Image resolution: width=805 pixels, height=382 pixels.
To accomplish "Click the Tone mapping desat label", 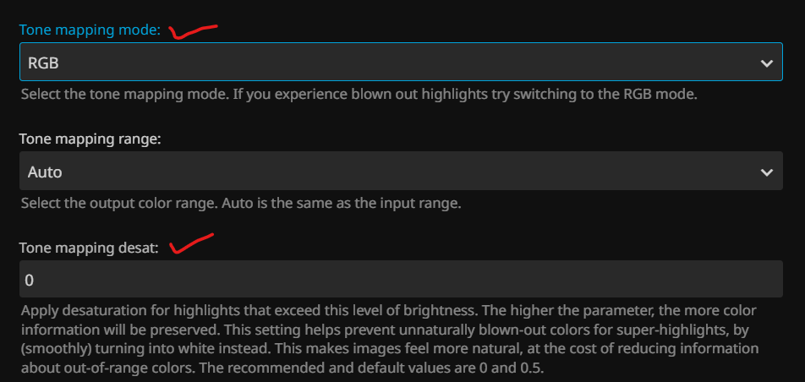I will [90, 248].
